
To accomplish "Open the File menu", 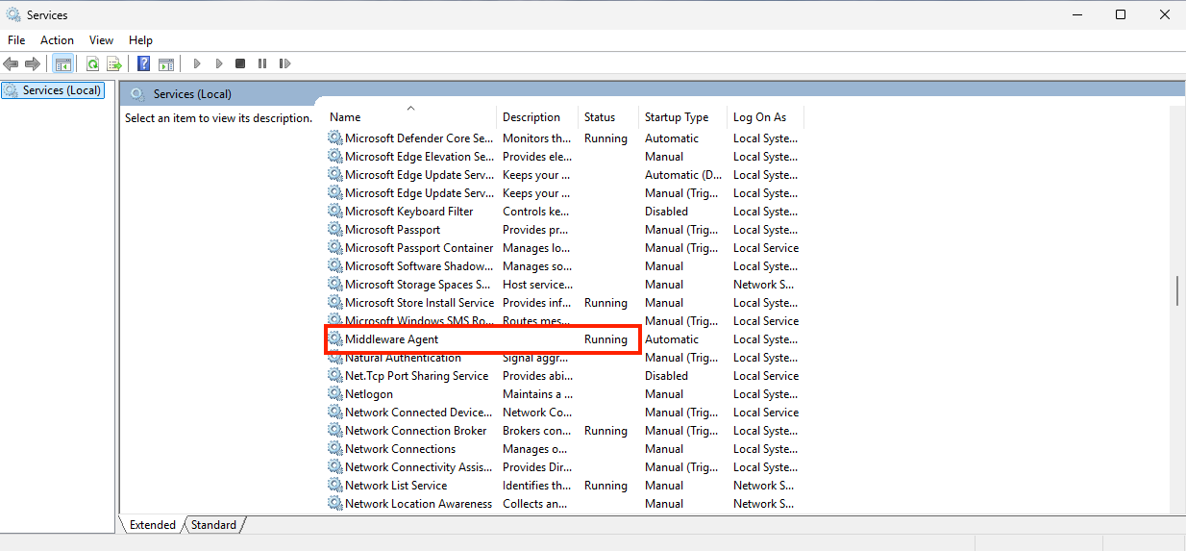I will tap(16, 40).
